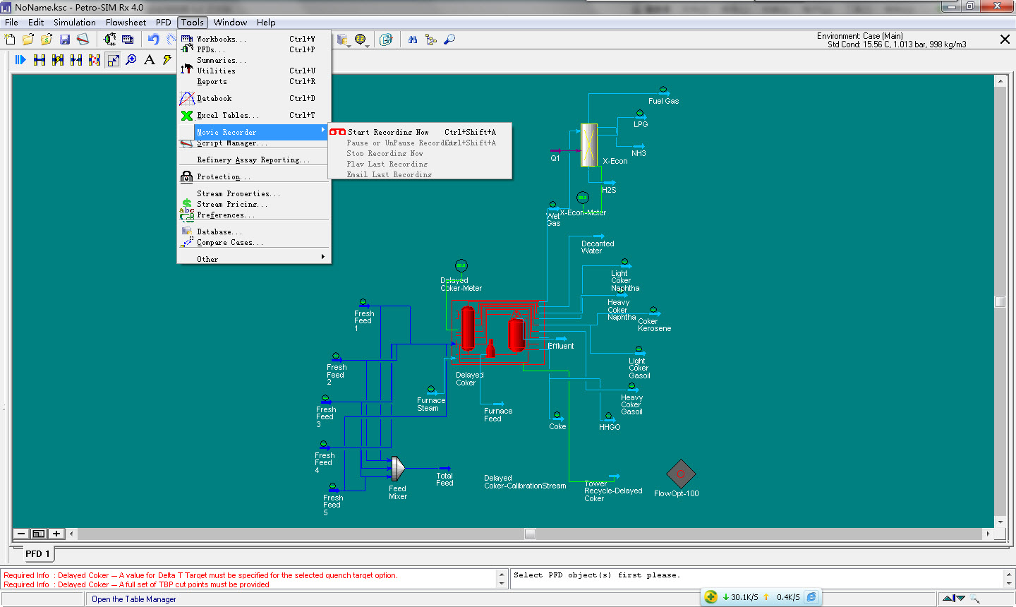Choose Reports from Tools menu
The image size is (1016, 607).
click(x=254, y=81)
